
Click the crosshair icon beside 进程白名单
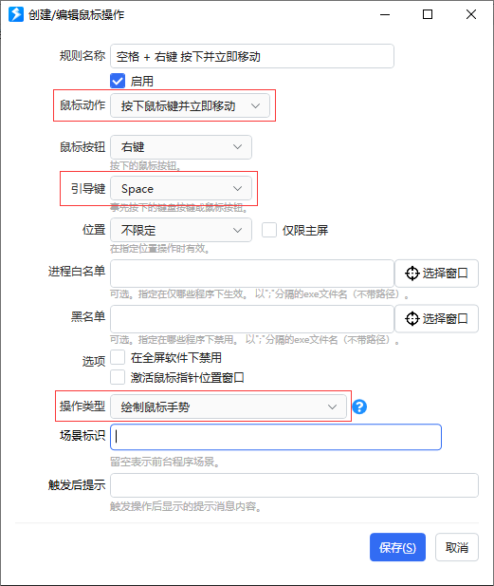pos(412,274)
